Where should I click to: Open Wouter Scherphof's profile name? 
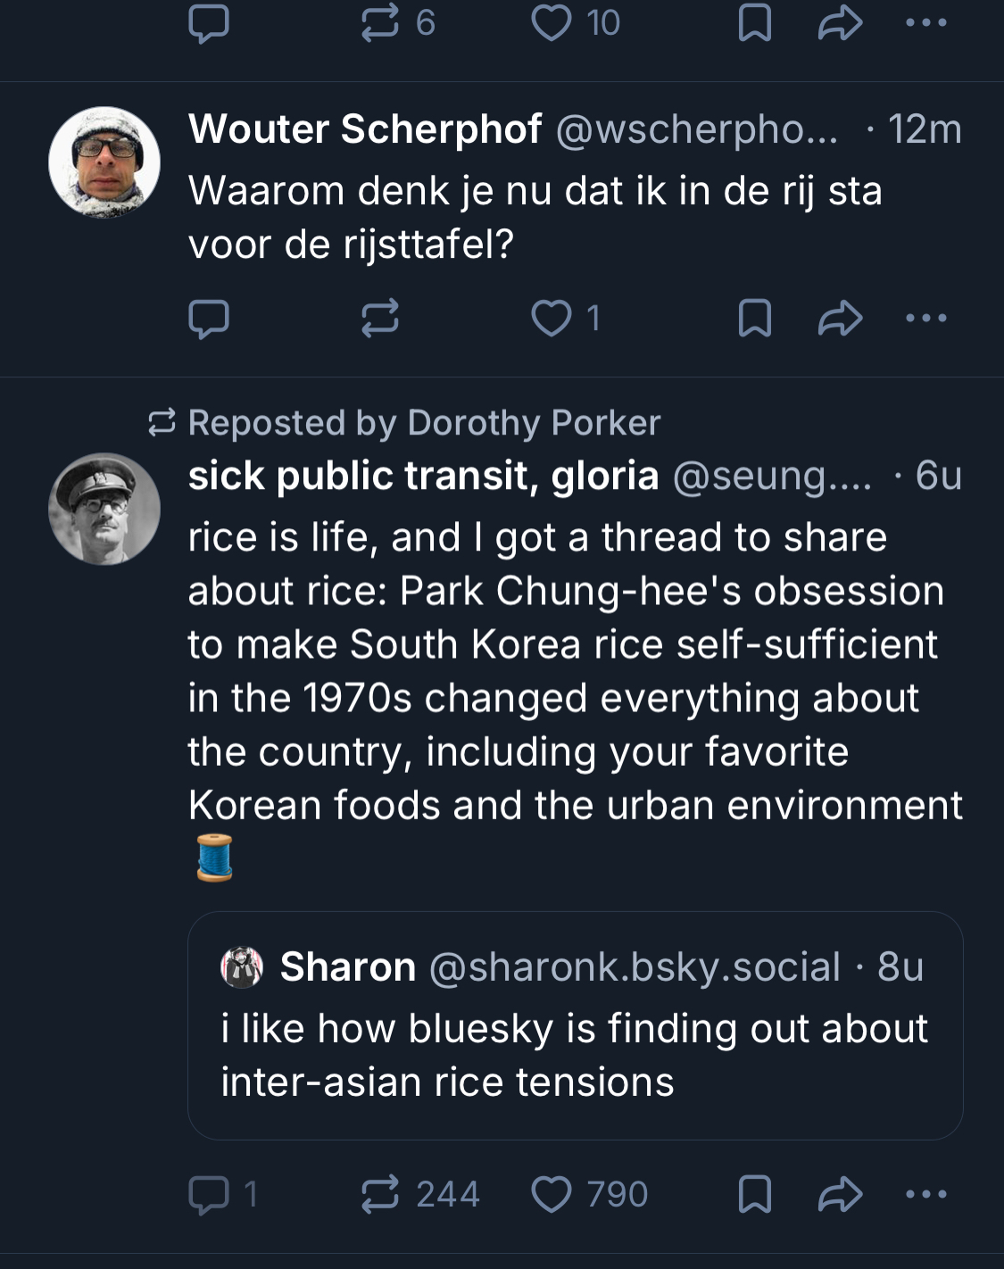point(365,130)
